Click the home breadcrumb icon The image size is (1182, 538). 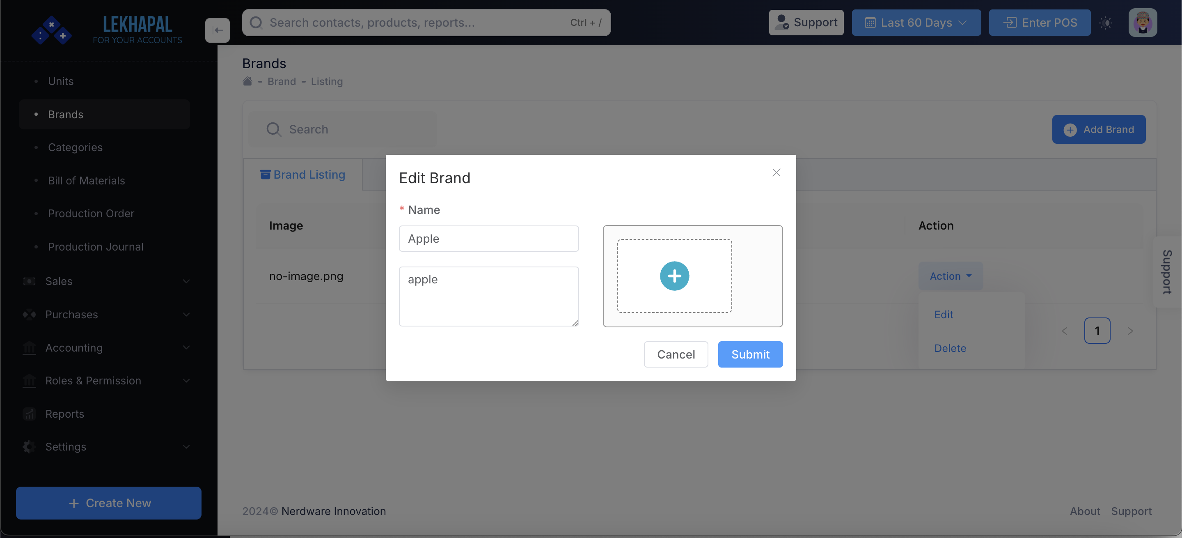pos(247,81)
